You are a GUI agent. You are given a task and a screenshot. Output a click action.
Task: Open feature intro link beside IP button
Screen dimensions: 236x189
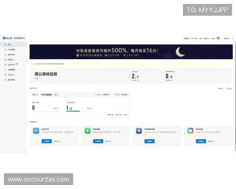tap(56, 141)
